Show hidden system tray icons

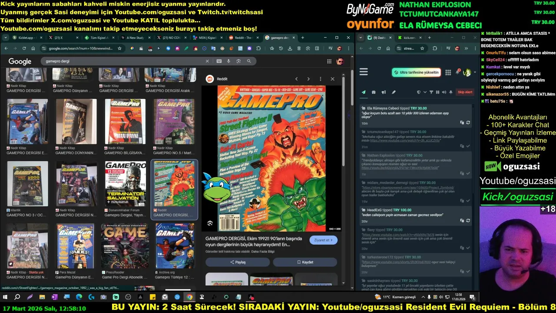coord(424,297)
